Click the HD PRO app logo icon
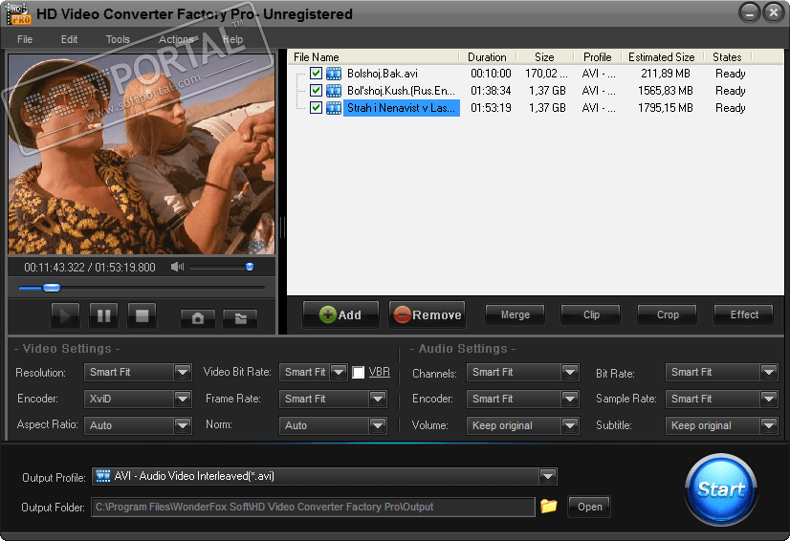 (18, 13)
